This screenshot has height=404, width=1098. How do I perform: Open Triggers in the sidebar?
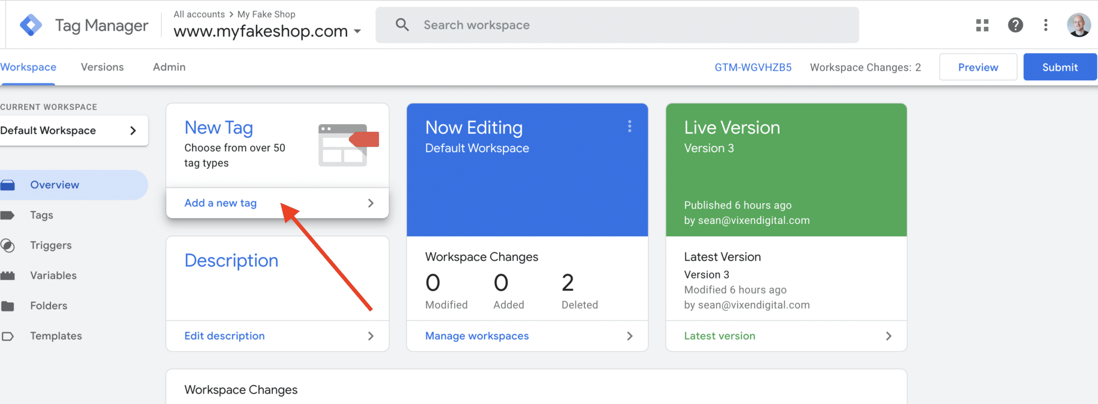(50, 245)
